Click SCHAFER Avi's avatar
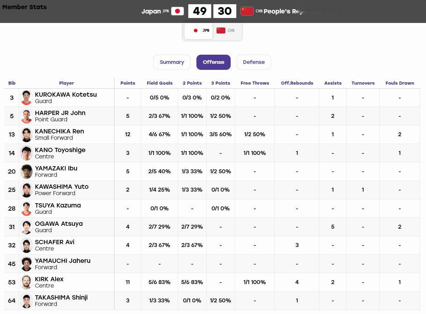 pos(26,245)
